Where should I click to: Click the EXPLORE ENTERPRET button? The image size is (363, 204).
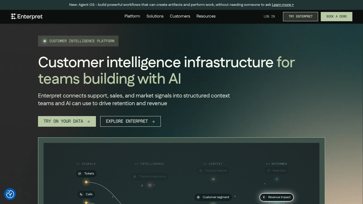(130, 121)
